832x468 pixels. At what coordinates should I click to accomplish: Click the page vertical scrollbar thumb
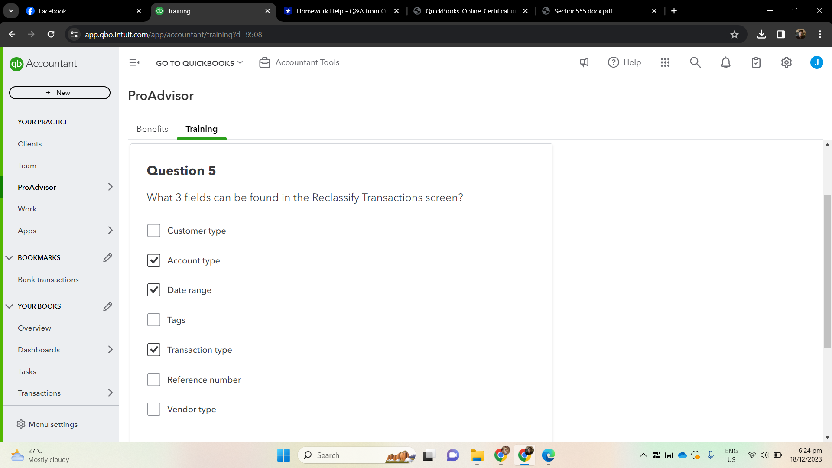[827, 271]
